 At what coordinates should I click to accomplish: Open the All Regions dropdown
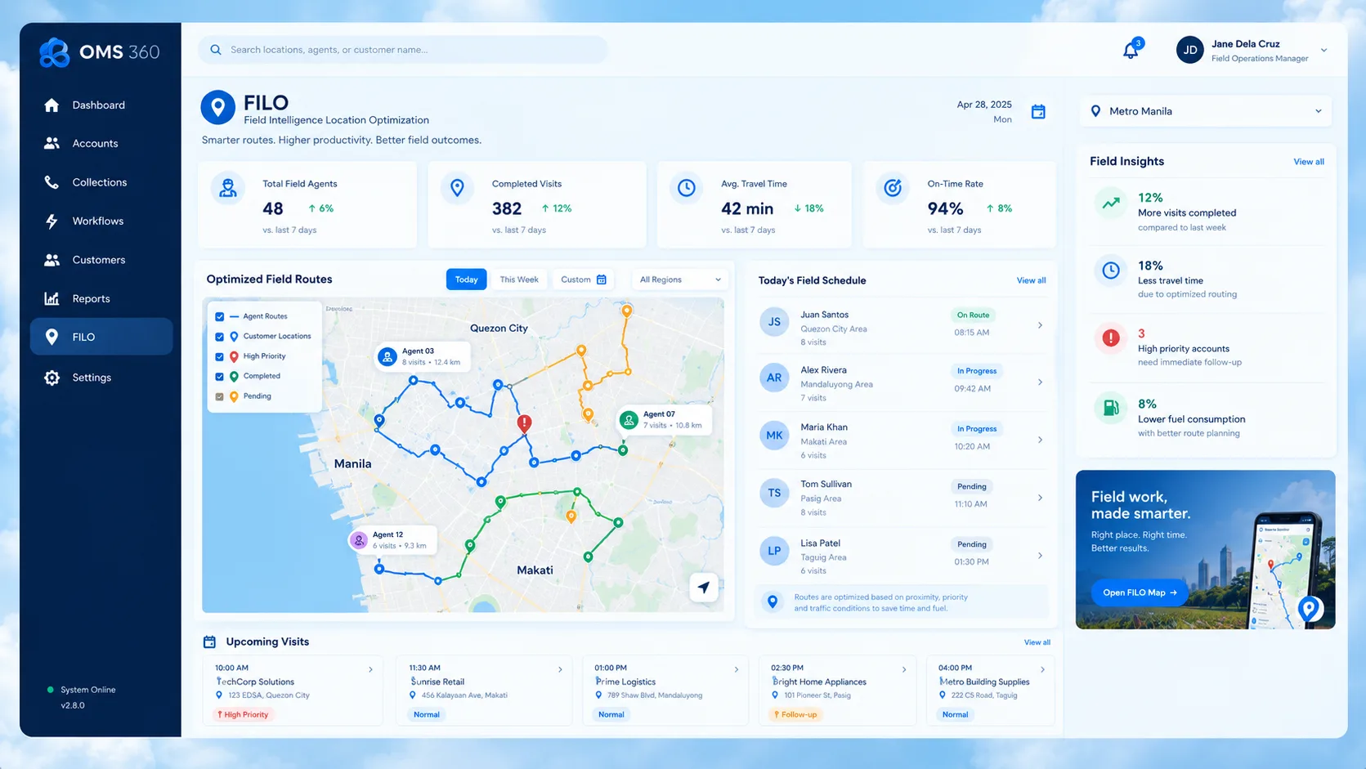pos(680,279)
